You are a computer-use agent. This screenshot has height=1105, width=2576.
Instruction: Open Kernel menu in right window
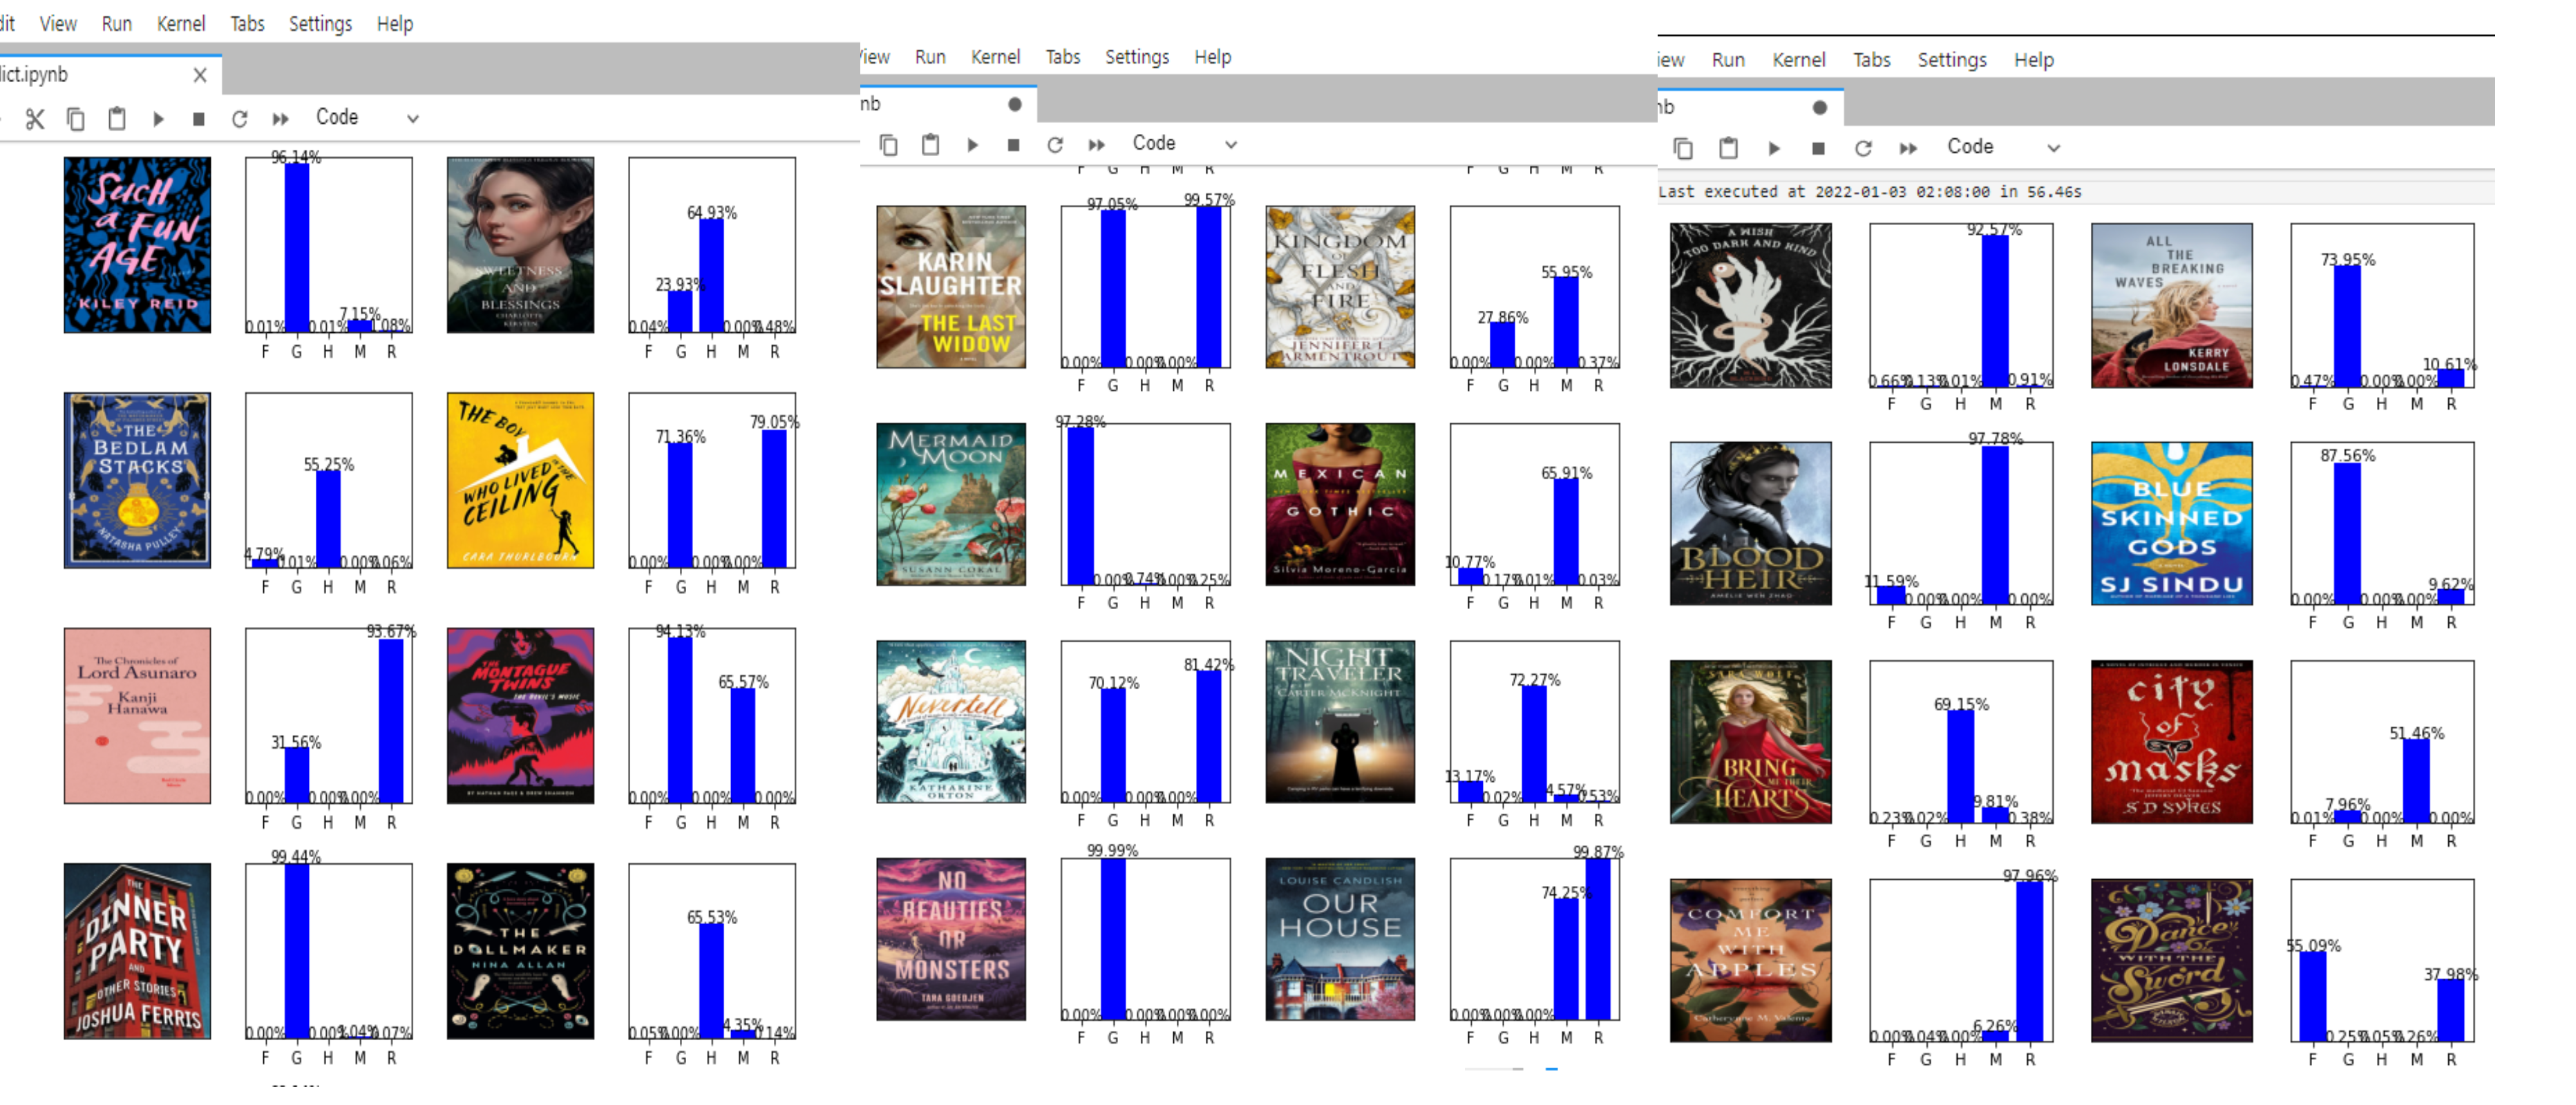tap(1799, 60)
